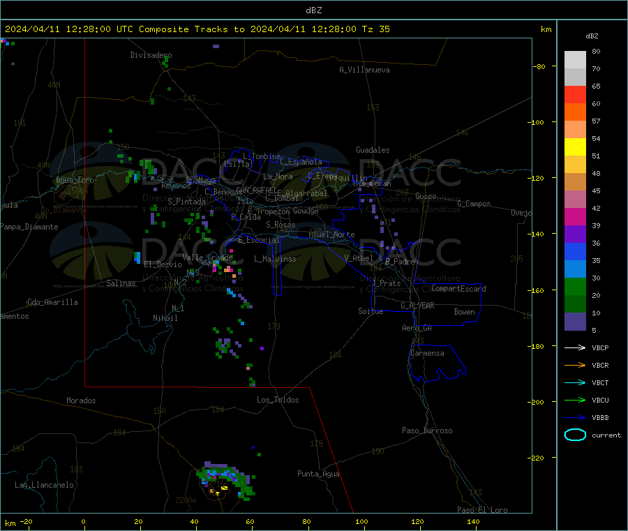This screenshot has width=628, height=531.
Task: Click the Nihuil map label
Action: click(165, 318)
